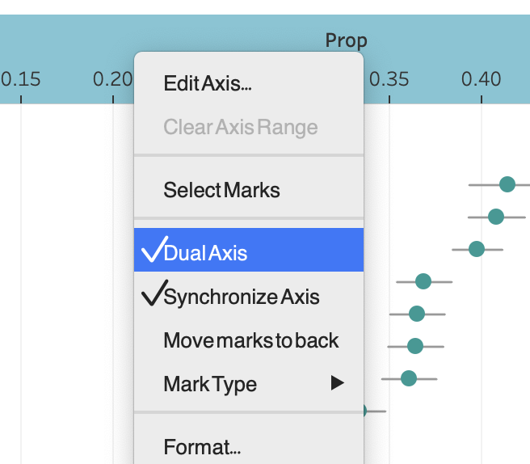Viewport: 530px width, 464px height.
Task: Toggle off Synchronize Axis
Action: coord(241,297)
